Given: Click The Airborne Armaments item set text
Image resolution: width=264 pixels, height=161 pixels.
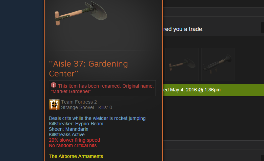Looking at the screenshot, I should point(76,156).
